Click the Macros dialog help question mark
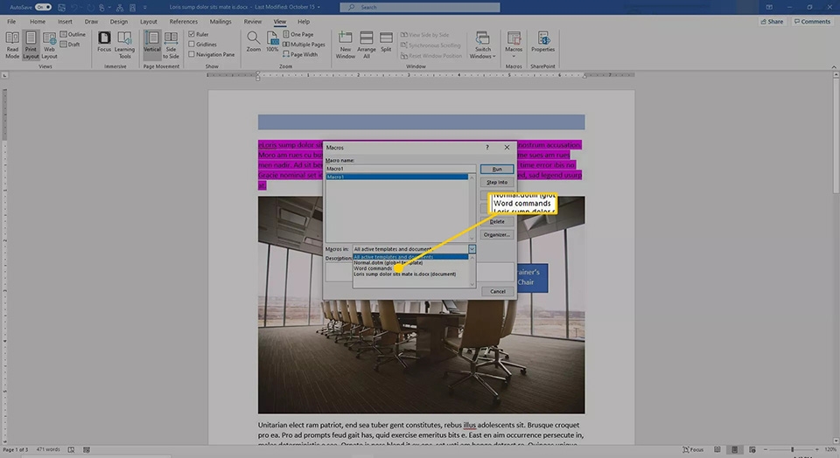Image resolution: width=840 pixels, height=458 pixels. click(487, 147)
